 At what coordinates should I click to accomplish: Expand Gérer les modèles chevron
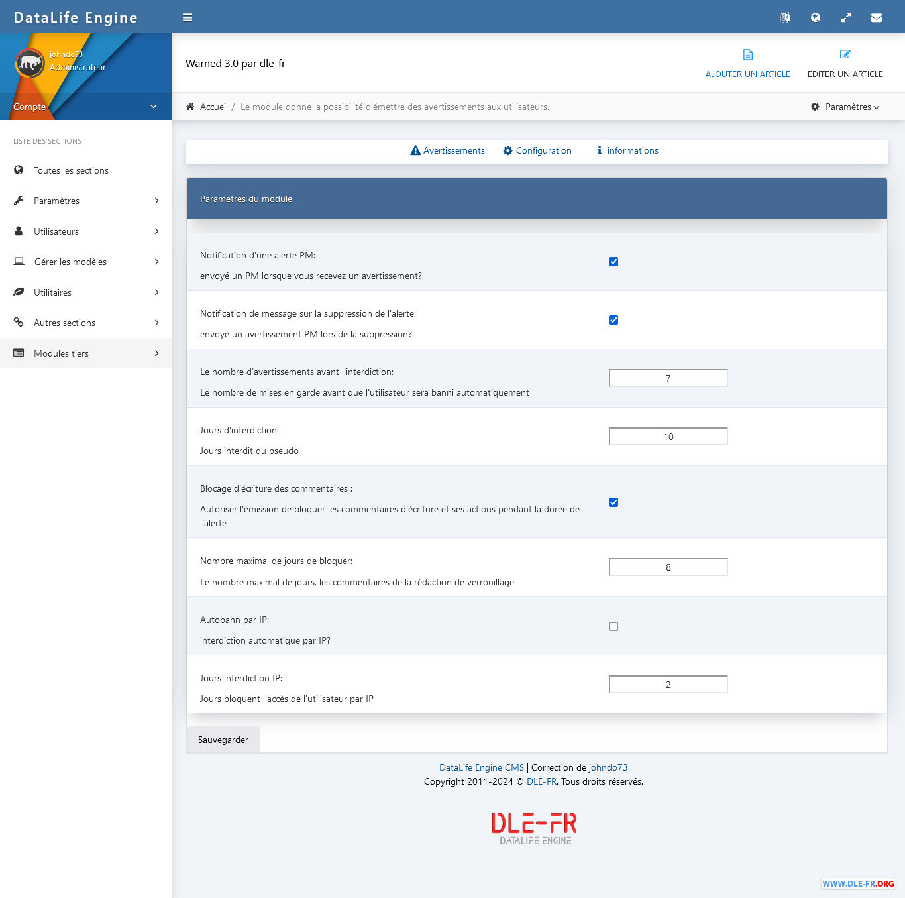[157, 262]
